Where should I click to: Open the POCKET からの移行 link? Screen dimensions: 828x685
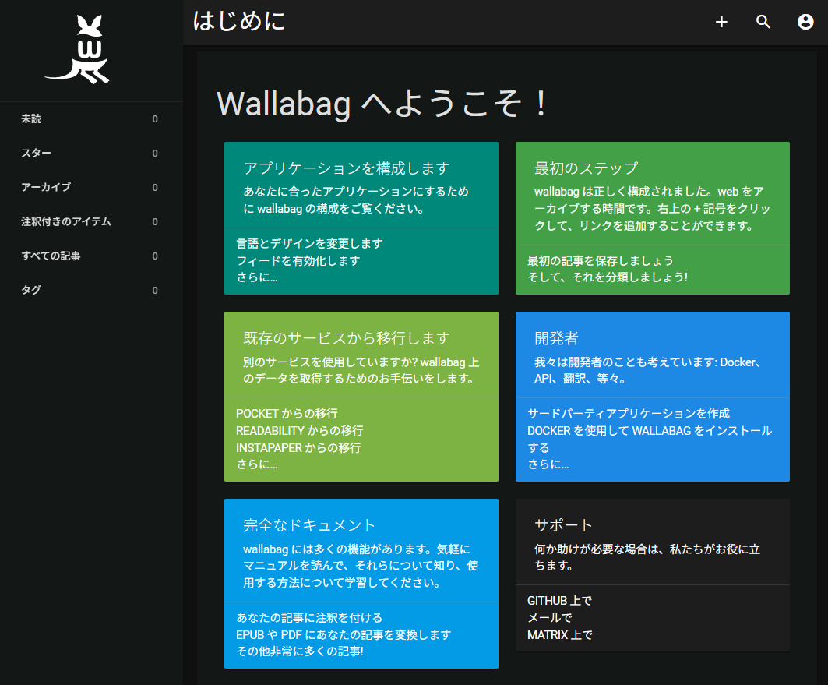[x=287, y=414]
